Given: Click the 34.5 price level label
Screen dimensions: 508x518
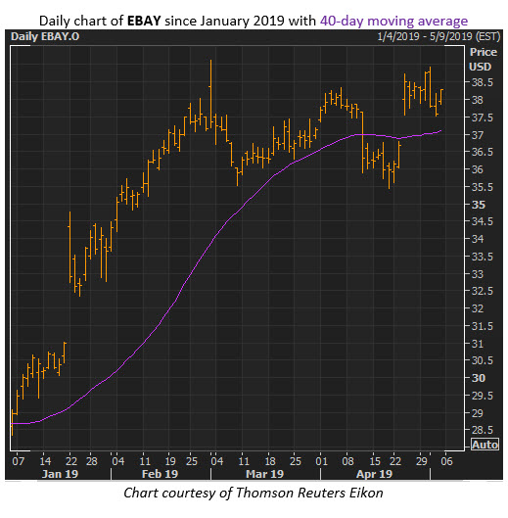Looking at the screenshot, I should (x=482, y=221).
